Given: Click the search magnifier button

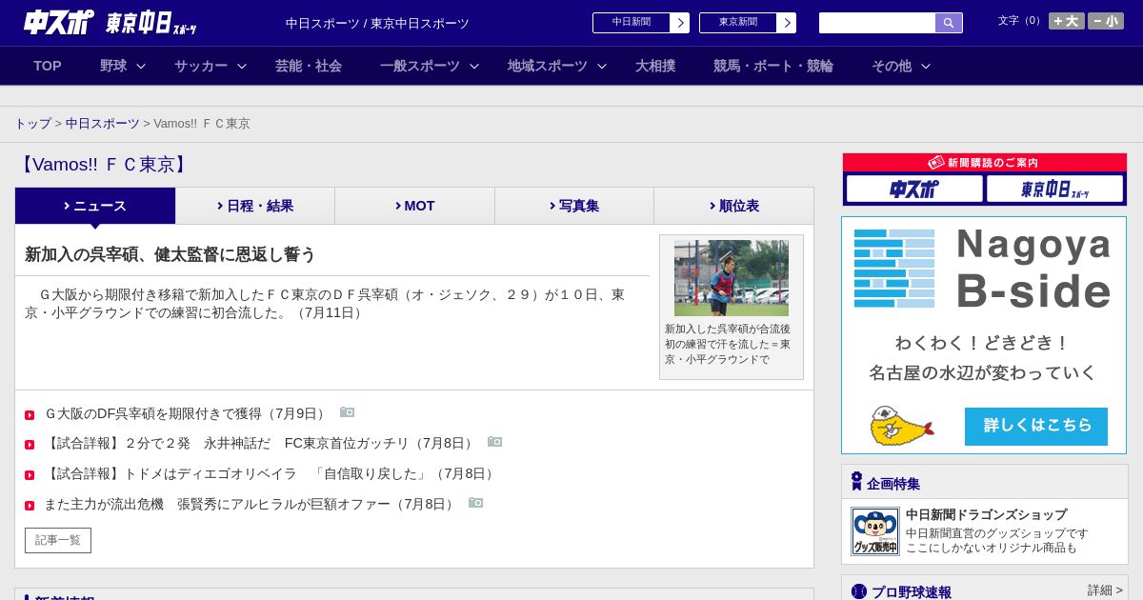Looking at the screenshot, I should [x=949, y=23].
